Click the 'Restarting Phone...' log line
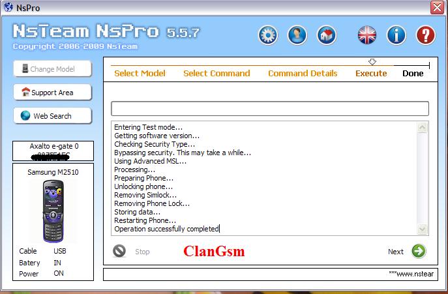Screen dimensions: 448x294 (x=145, y=220)
